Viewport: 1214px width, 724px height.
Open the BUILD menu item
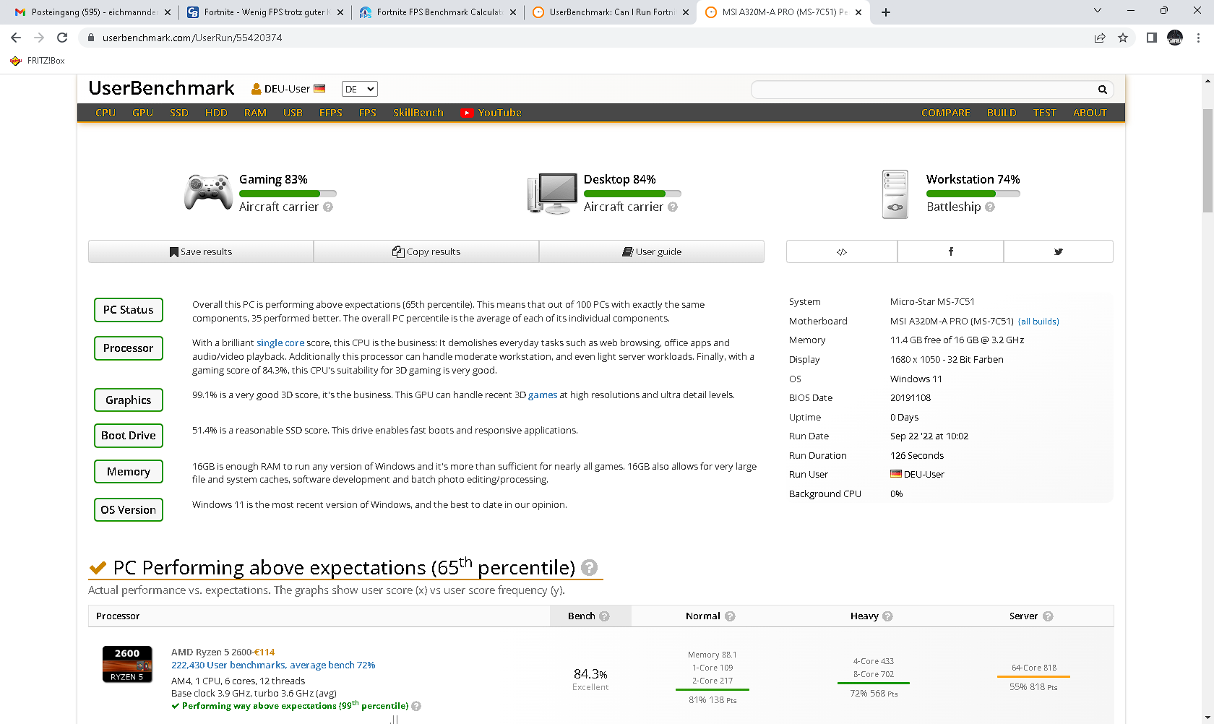(x=1002, y=113)
